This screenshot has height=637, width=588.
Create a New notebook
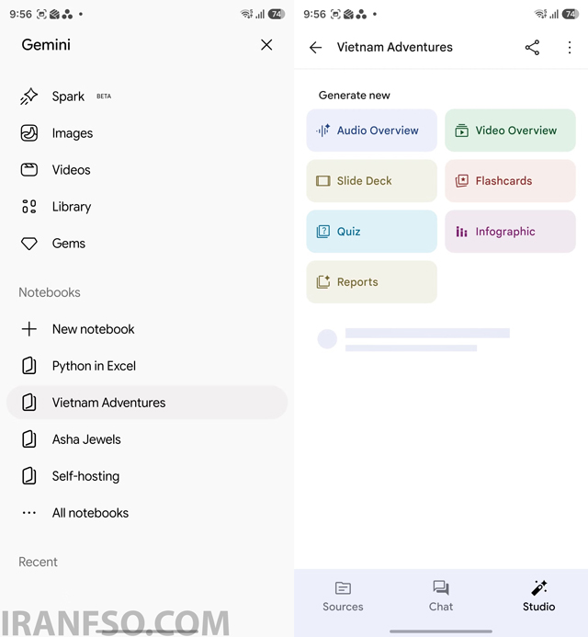click(x=147, y=329)
